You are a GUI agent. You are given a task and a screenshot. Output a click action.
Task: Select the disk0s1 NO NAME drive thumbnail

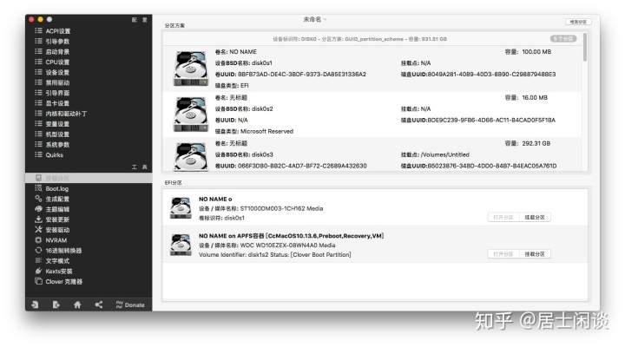click(x=191, y=69)
